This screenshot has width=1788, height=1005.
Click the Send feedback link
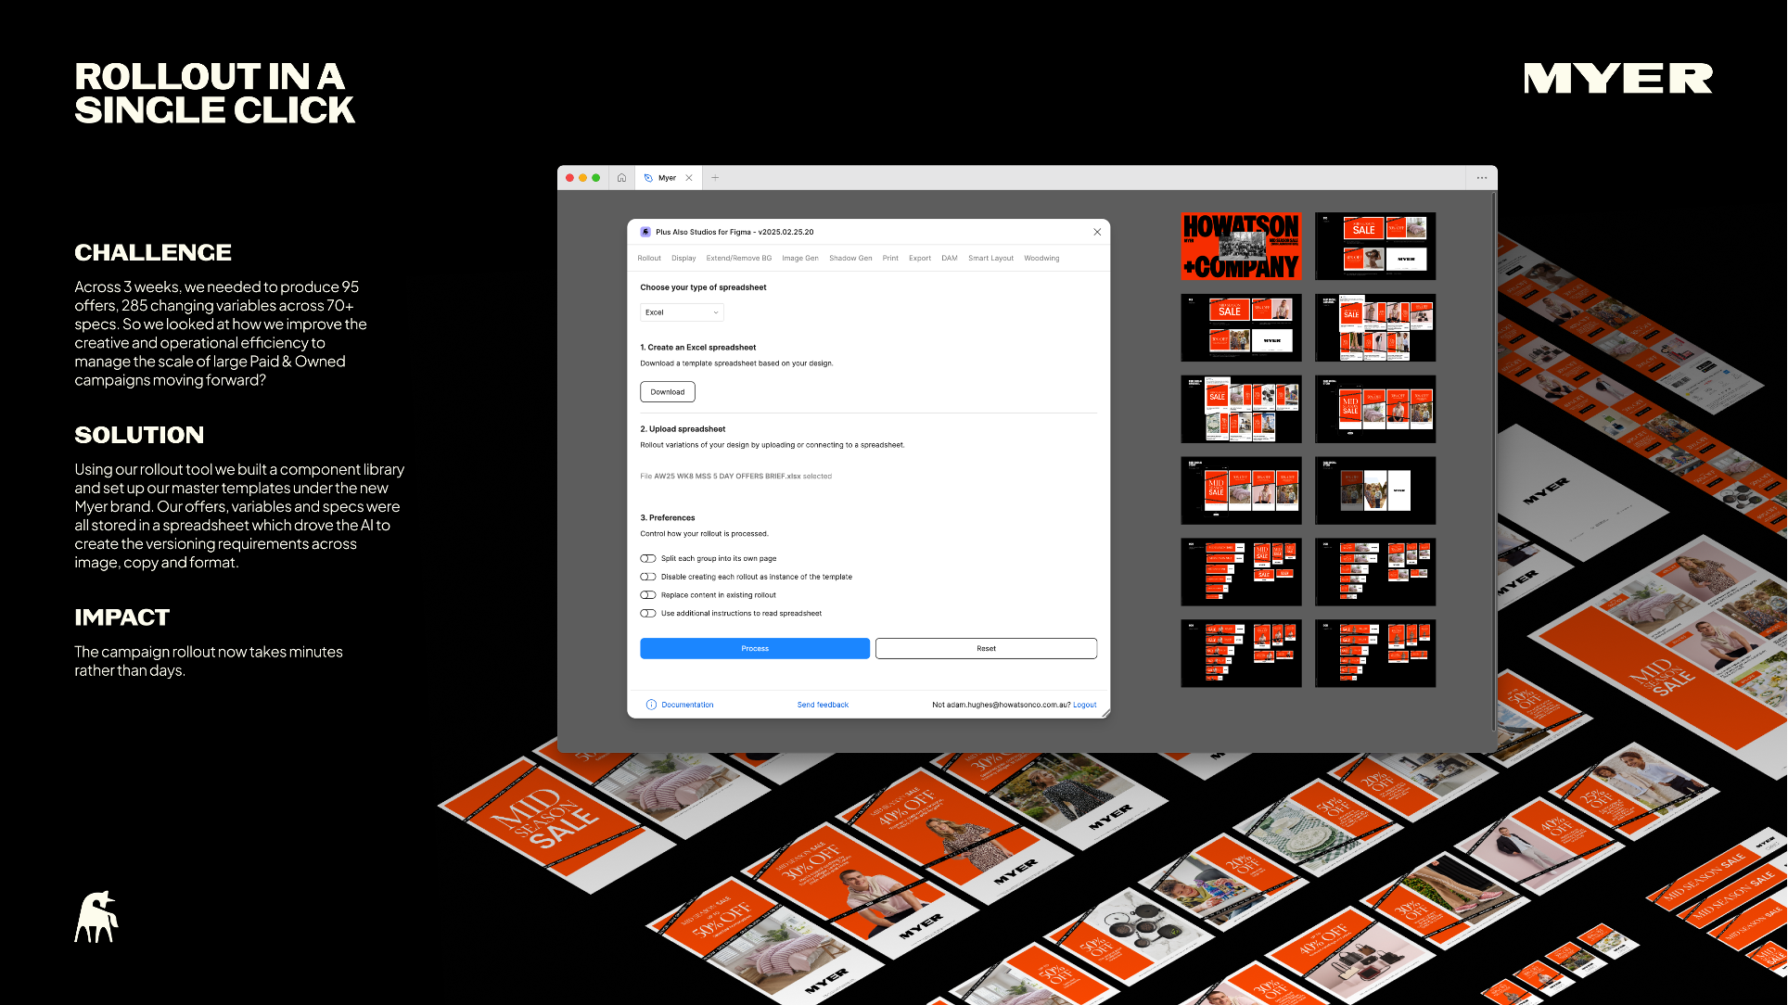point(823,705)
